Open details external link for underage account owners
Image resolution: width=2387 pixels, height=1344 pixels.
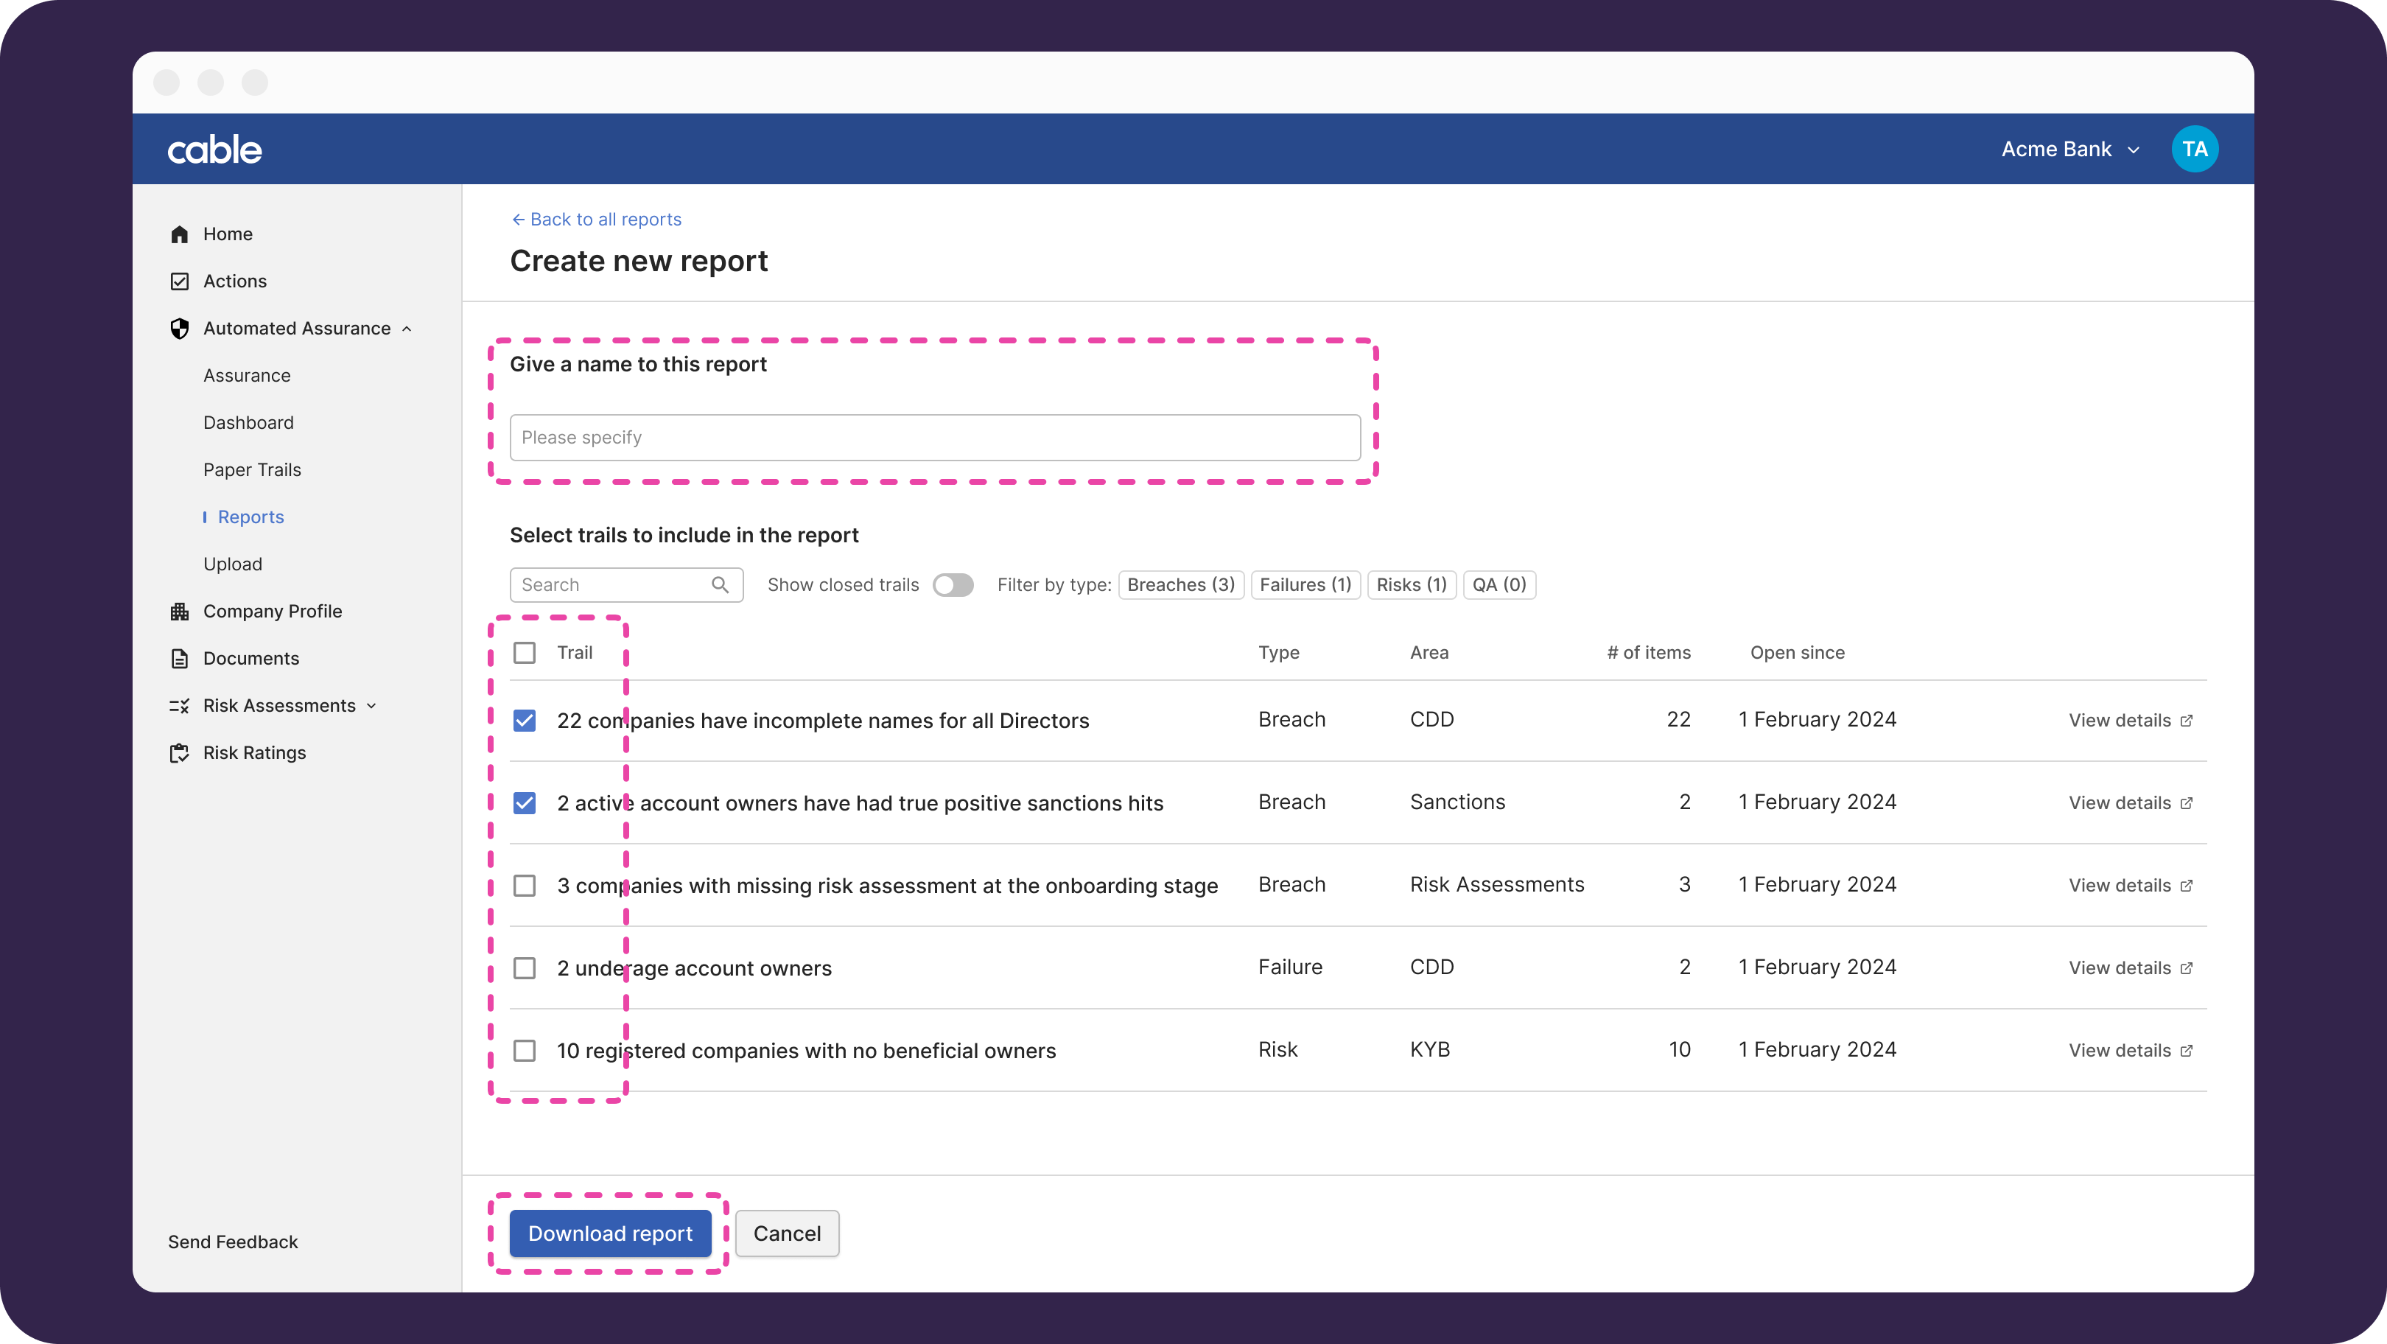coord(2131,967)
